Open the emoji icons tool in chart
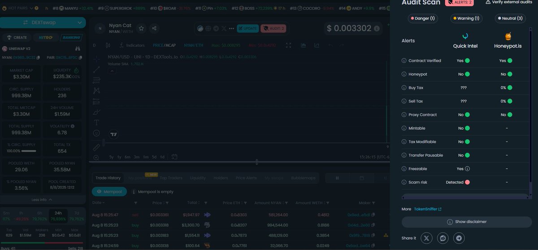The width and height of the screenshot is (538, 250). [x=96, y=133]
